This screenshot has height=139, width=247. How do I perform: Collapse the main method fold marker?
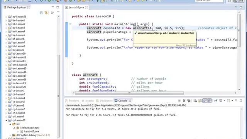point(70,24)
